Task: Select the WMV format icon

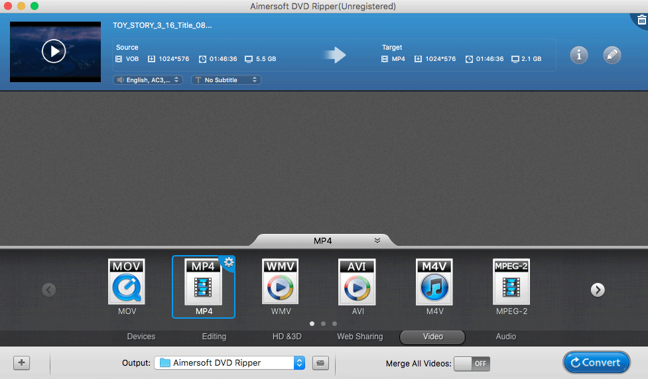Action: pyautogui.click(x=280, y=282)
